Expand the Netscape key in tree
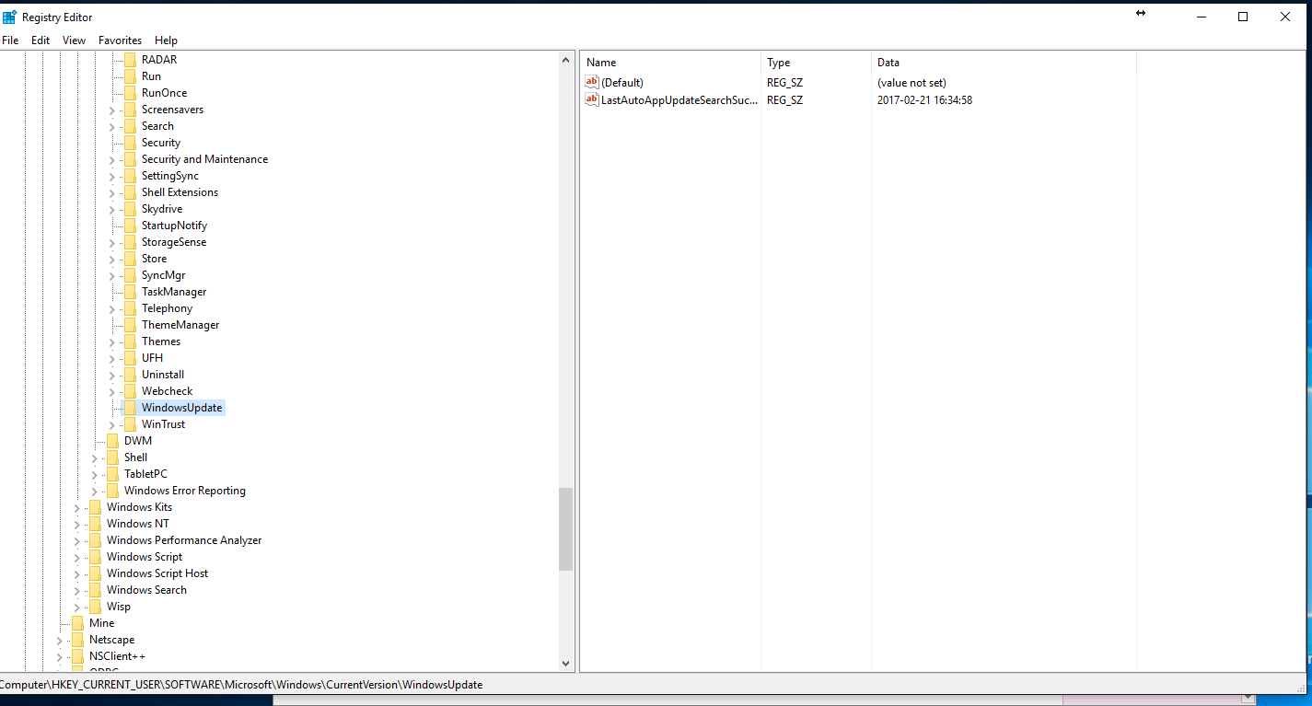1312x706 pixels. [60, 640]
